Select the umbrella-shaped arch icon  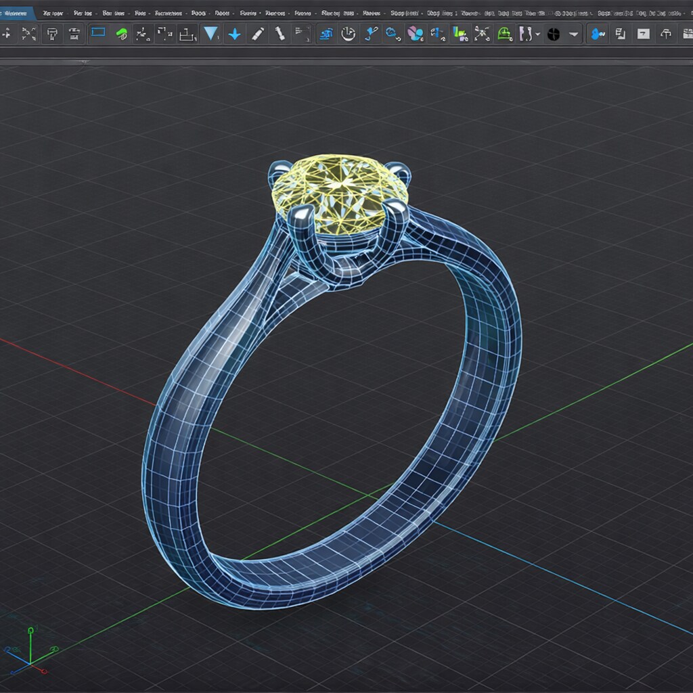[x=666, y=34]
